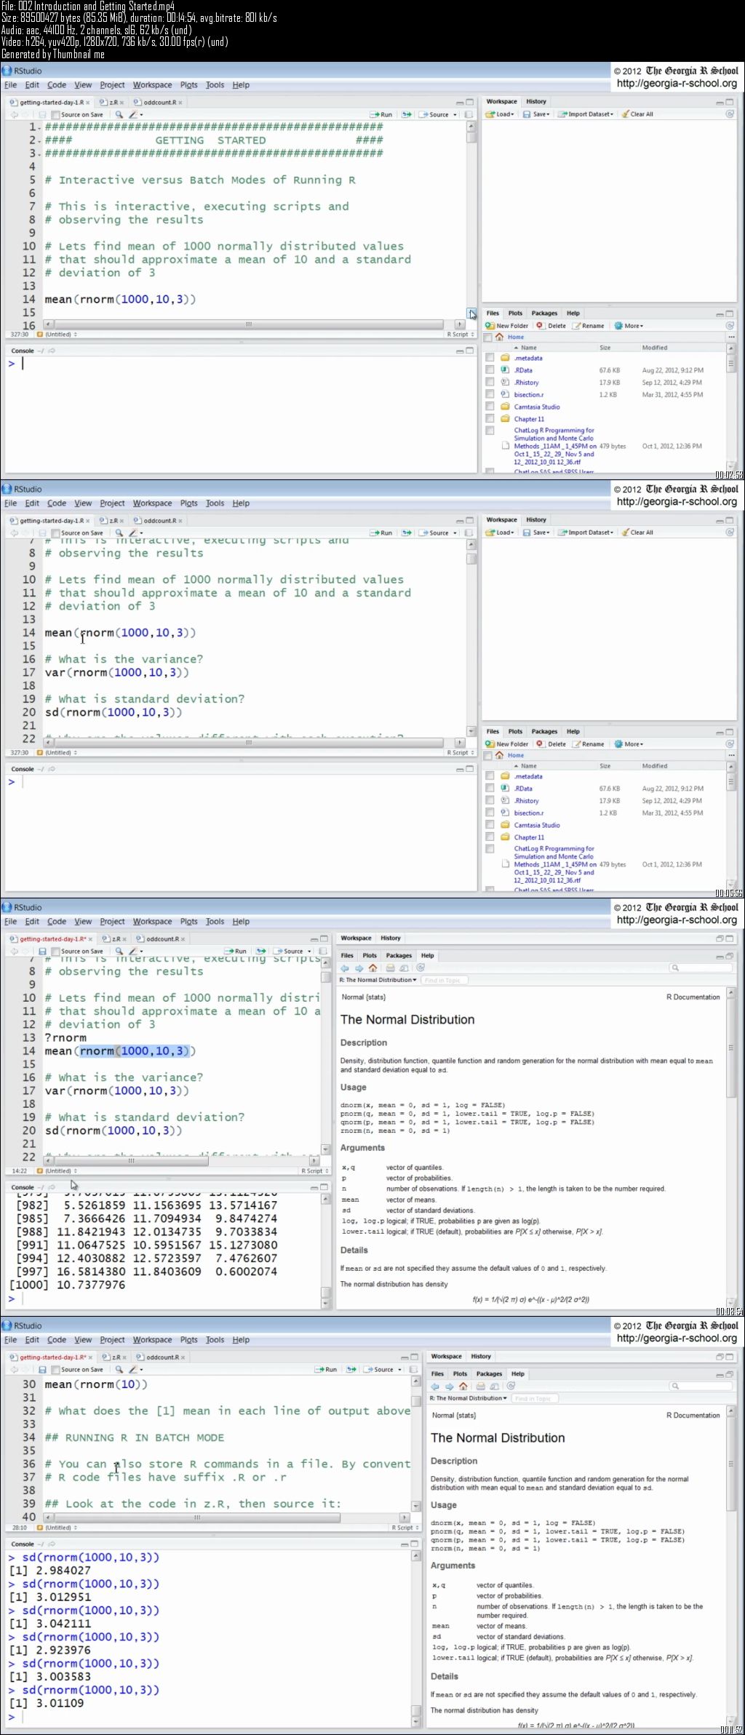
Task: Open Save dropdown in 00:02:58 frame Workspace
Action: click(536, 114)
